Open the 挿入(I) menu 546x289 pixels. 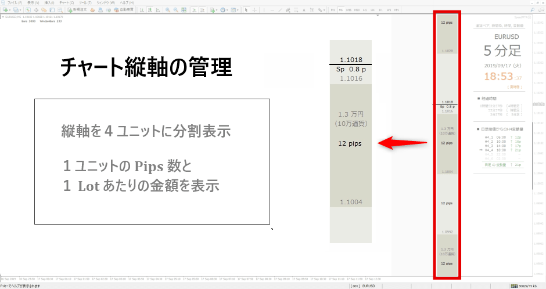tap(49, 3)
